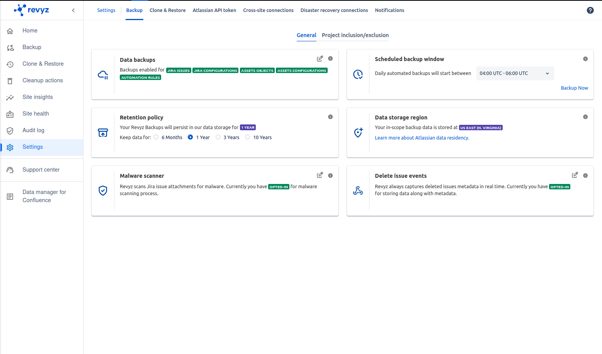Image resolution: width=602 pixels, height=354 pixels.
Task: Go to Notifications tab
Action: click(389, 10)
